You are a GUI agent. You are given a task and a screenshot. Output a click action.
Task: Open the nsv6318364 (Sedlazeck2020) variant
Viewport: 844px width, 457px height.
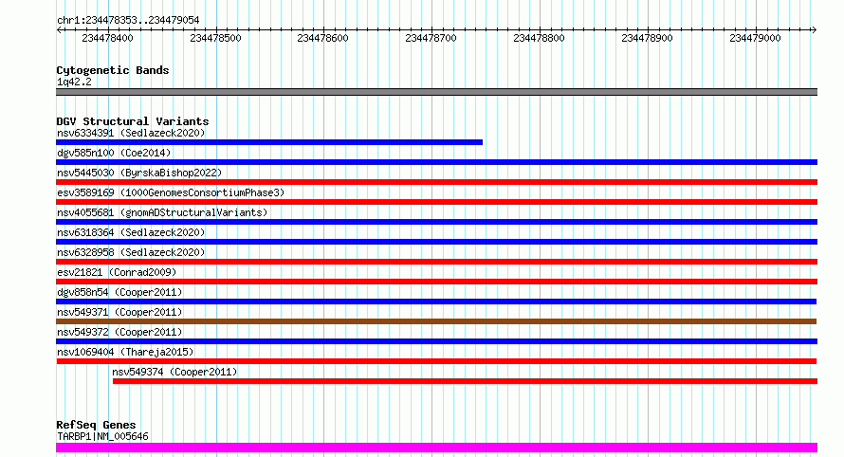(x=131, y=232)
